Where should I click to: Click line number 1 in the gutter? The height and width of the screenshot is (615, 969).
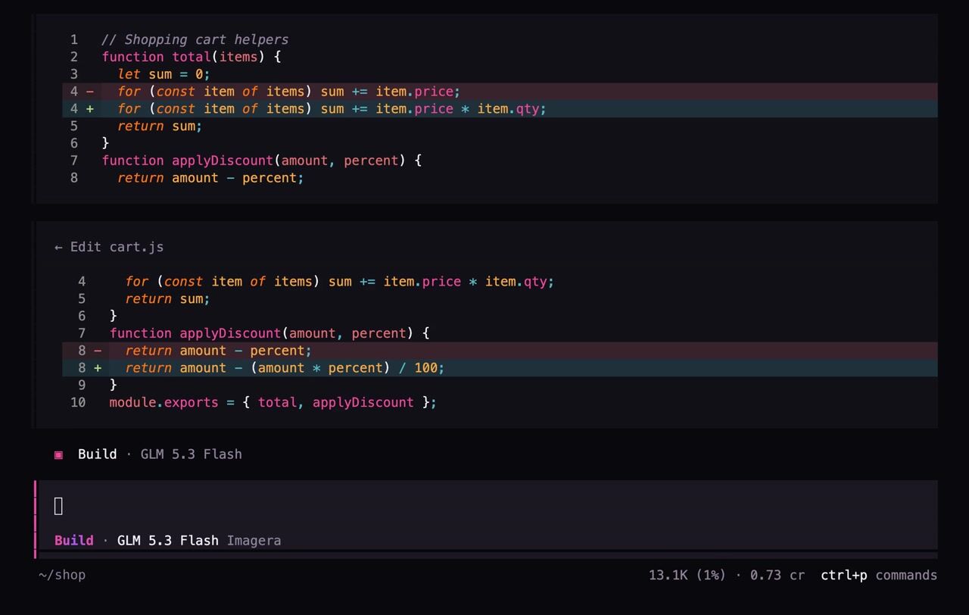(74, 39)
